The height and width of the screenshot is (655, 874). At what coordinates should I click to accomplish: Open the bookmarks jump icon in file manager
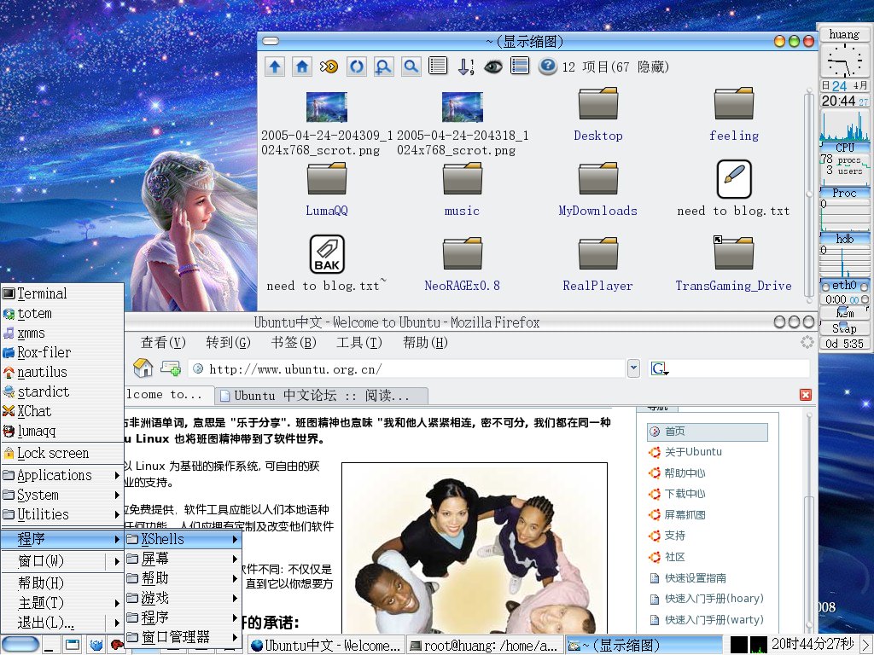coord(329,67)
